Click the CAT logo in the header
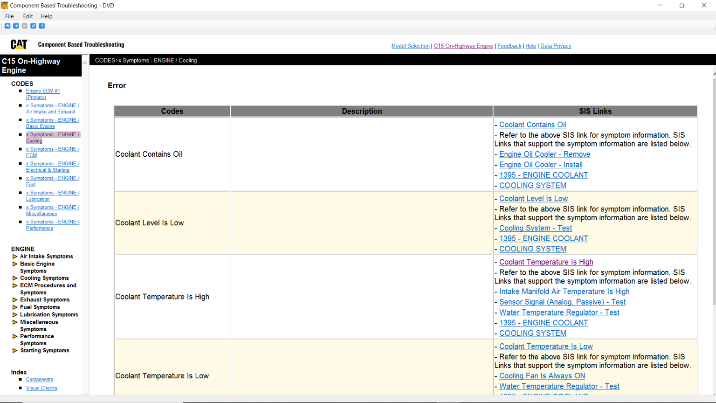Viewport: 716px width, 403px height. coord(19,44)
